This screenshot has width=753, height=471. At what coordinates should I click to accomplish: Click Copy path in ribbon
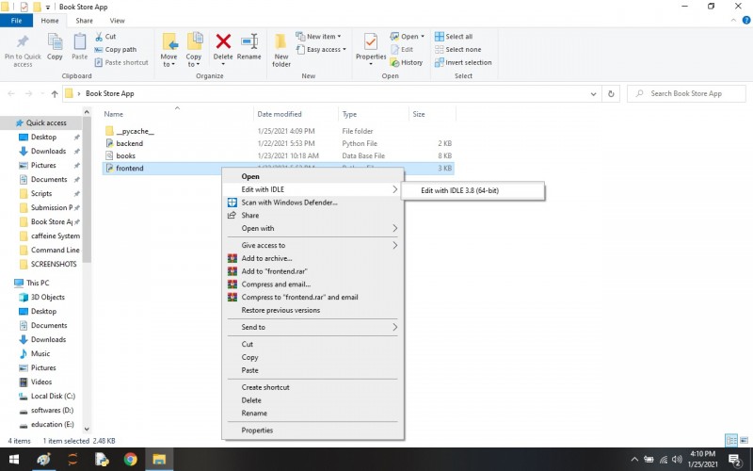coord(116,50)
